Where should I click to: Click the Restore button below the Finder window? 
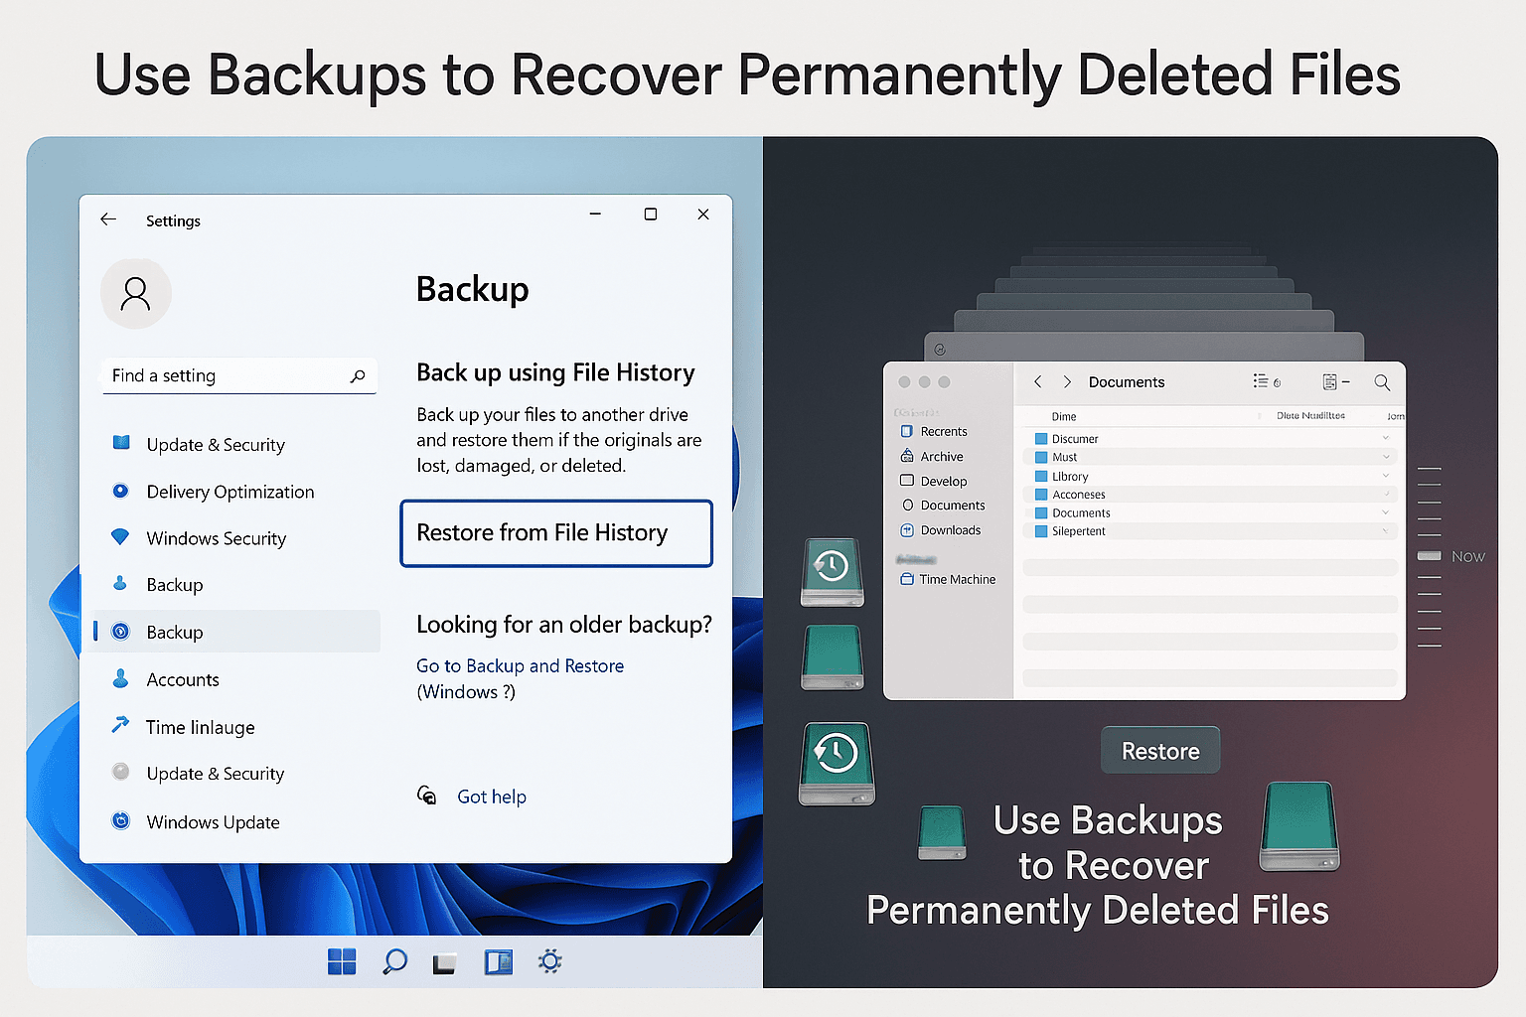click(1160, 751)
